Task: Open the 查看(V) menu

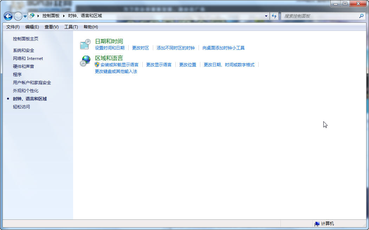Action: tap(52, 27)
